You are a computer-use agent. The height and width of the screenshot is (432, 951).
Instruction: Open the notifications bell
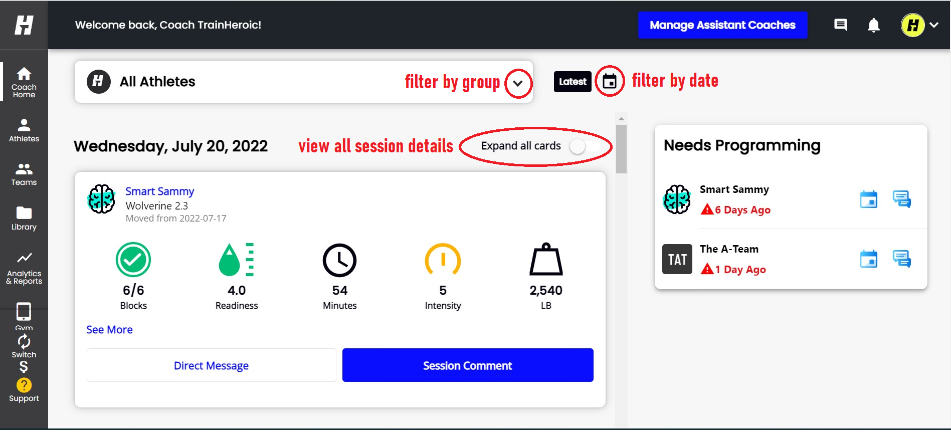tap(874, 25)
